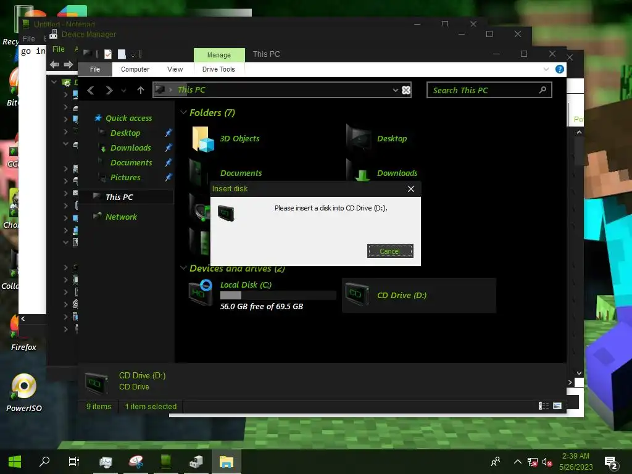This screenshot has height=474, width=632.
Task: Open Task View on taskbar
Action: [74, 462]
